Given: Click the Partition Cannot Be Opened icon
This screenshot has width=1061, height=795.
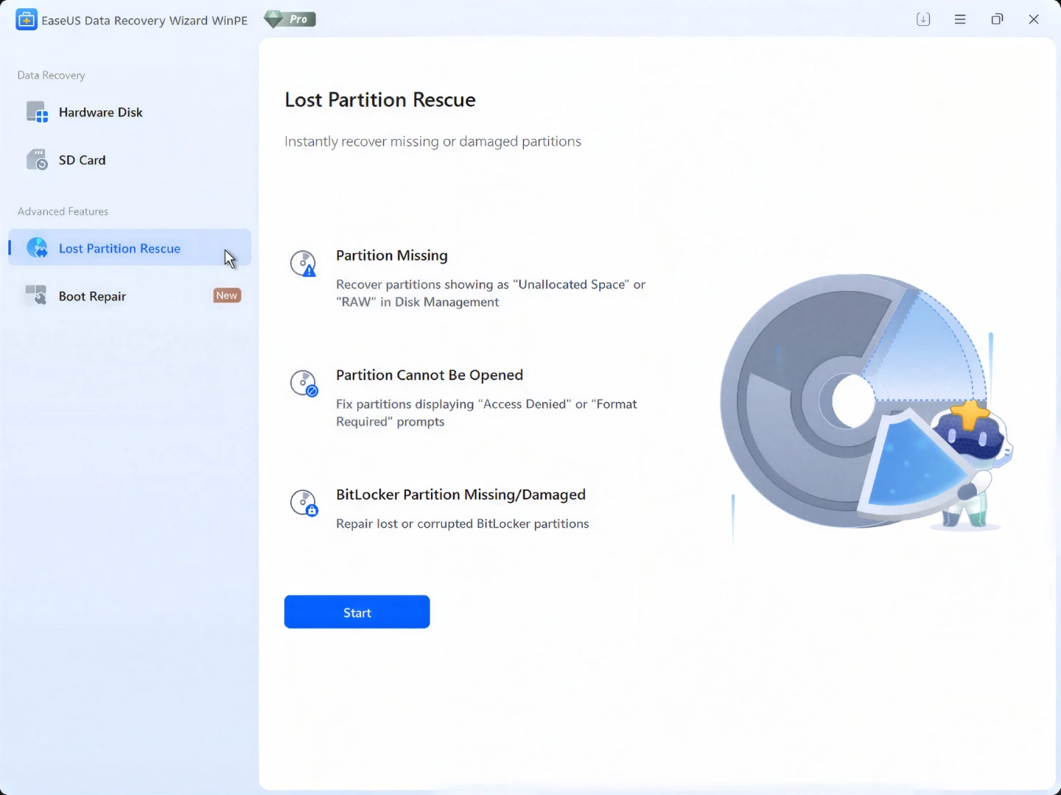Looking at the screenshot, I should [304, 383].
